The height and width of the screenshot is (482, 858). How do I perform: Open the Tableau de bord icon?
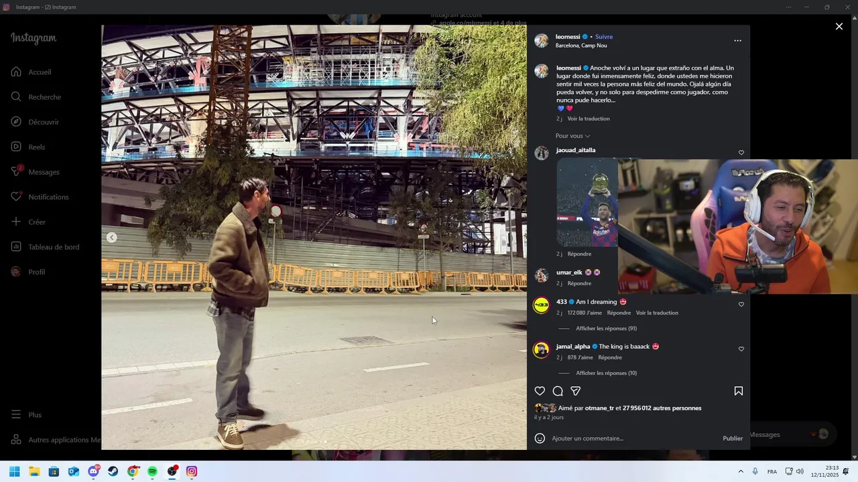16,246
